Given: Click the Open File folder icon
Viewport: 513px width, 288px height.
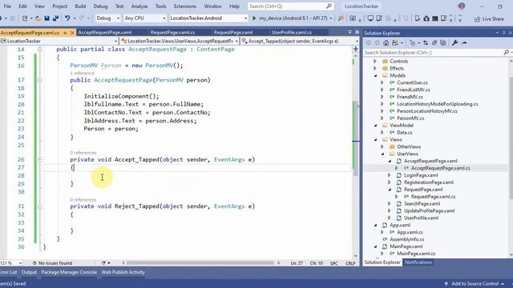Looking at the screenshot, I should pyautogui.click(x=38, y=18).
